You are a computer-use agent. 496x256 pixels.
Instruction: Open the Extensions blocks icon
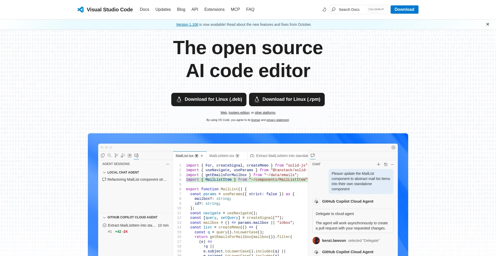130,155
